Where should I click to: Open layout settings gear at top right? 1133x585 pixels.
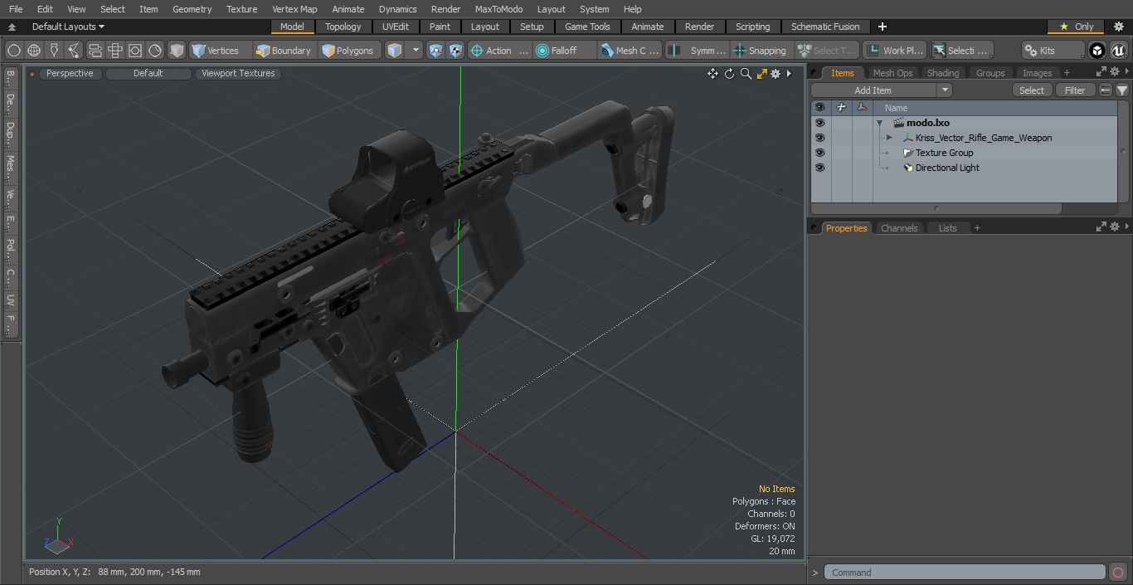click(1118, 27)
